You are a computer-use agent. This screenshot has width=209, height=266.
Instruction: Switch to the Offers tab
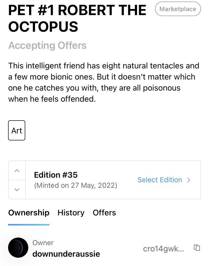pyautogui.click(x=104, y=213)
